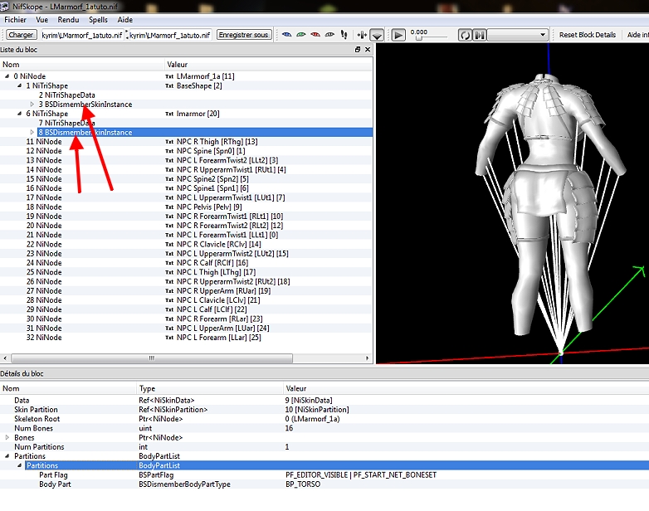Click the red eye view icon

315,35
